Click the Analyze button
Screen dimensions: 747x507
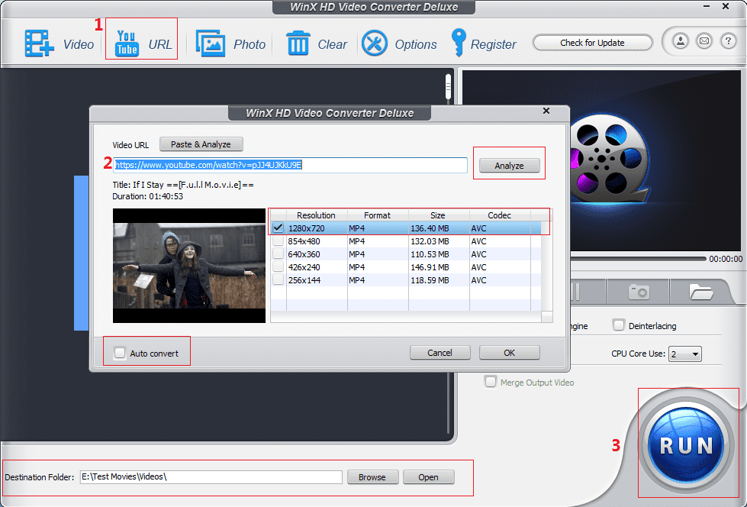coord(509,166)
